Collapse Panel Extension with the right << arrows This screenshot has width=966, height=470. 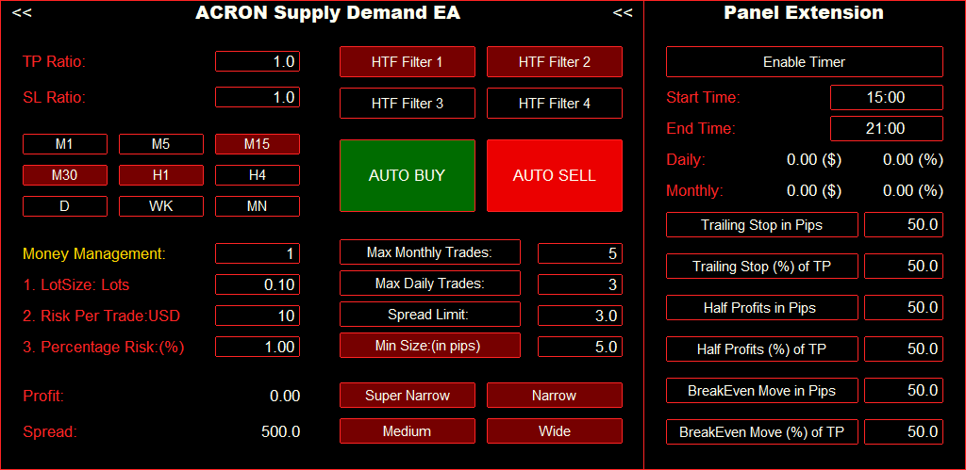(623, 12)
